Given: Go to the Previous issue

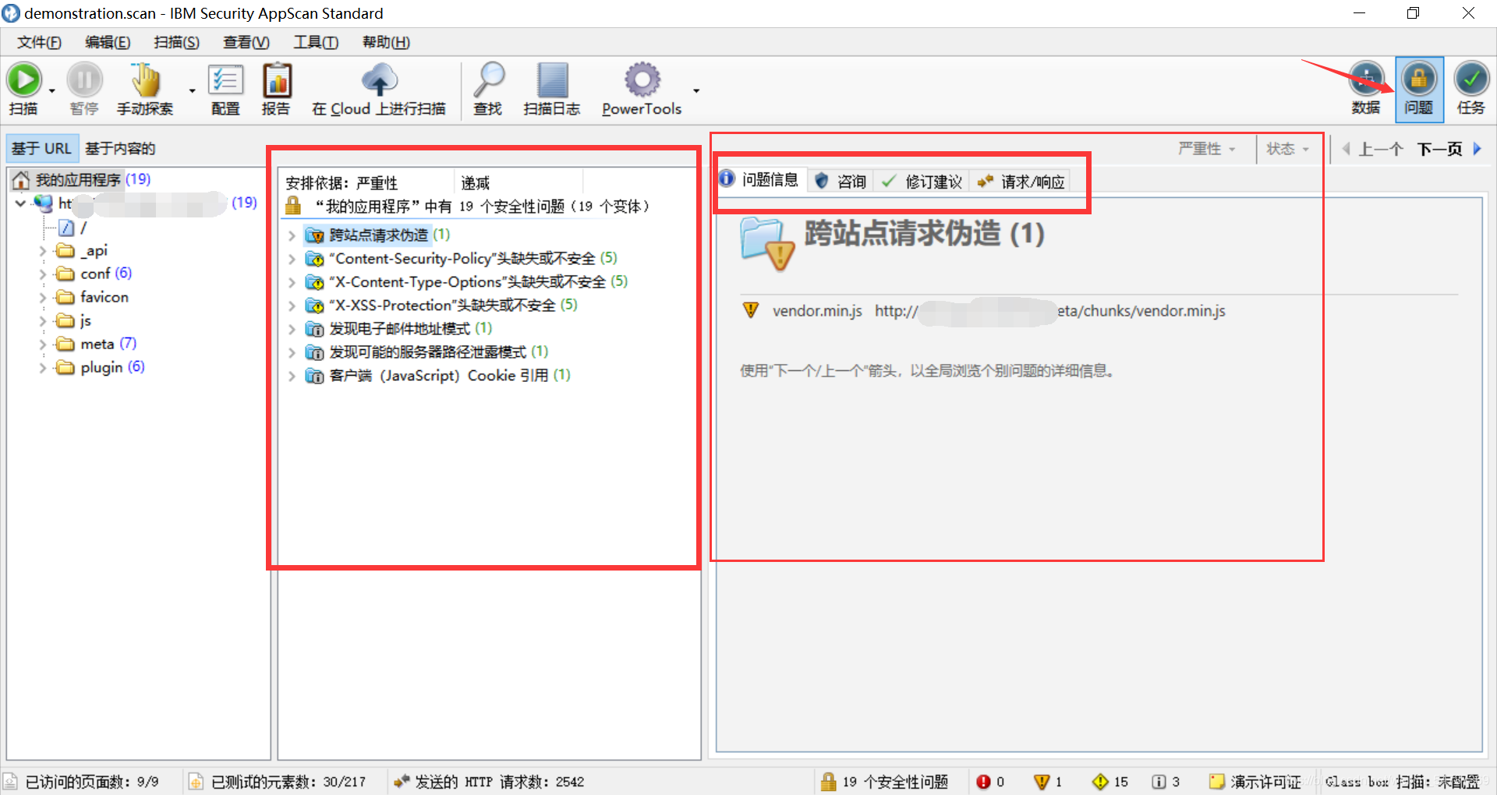Looking at the screenshot, I should (1371, 149).
